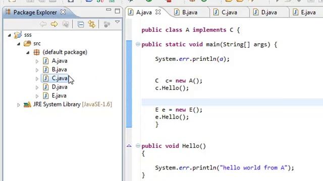The image size is (323, 181).
Task: Select D.java in Package Explorer
Action: coord(60,87)
